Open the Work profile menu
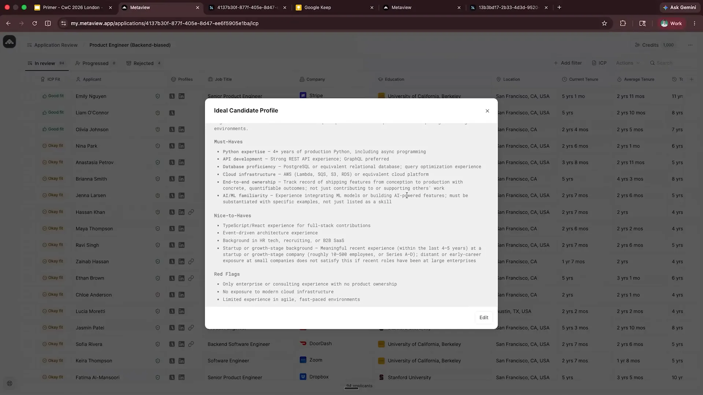Screen dimensions: 703x395 point(672,23)
